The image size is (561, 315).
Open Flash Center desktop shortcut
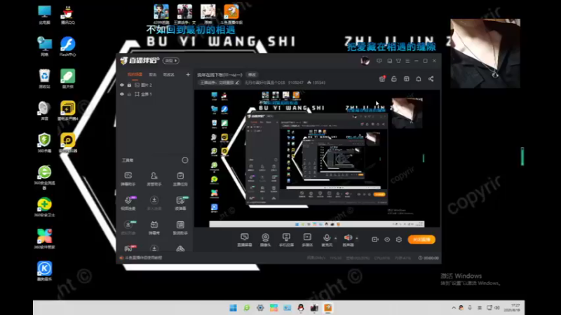pos(67,47)
